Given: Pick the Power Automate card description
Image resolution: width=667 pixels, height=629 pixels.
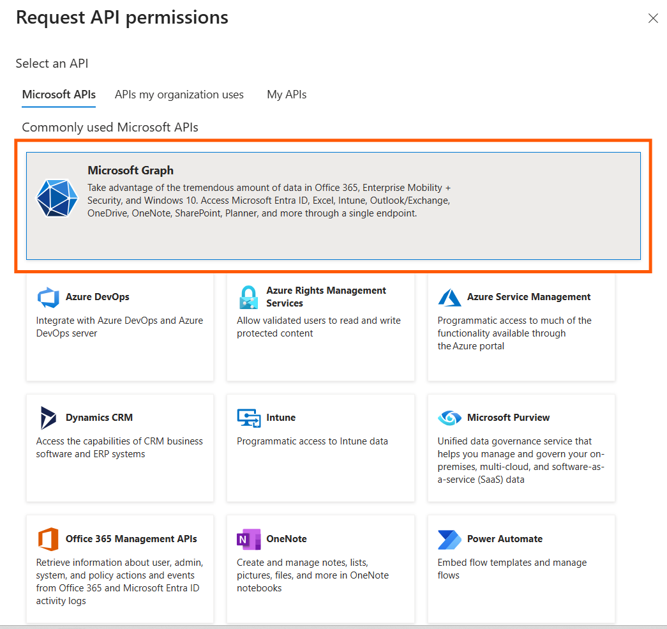Looking at the screenshot, I should click(512, 569).
